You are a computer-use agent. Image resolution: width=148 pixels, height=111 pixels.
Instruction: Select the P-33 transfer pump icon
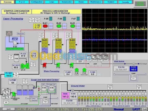[x=14, y=94]
